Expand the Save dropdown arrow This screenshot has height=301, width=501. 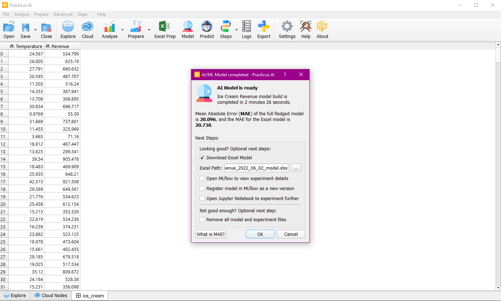click(35, 30)
